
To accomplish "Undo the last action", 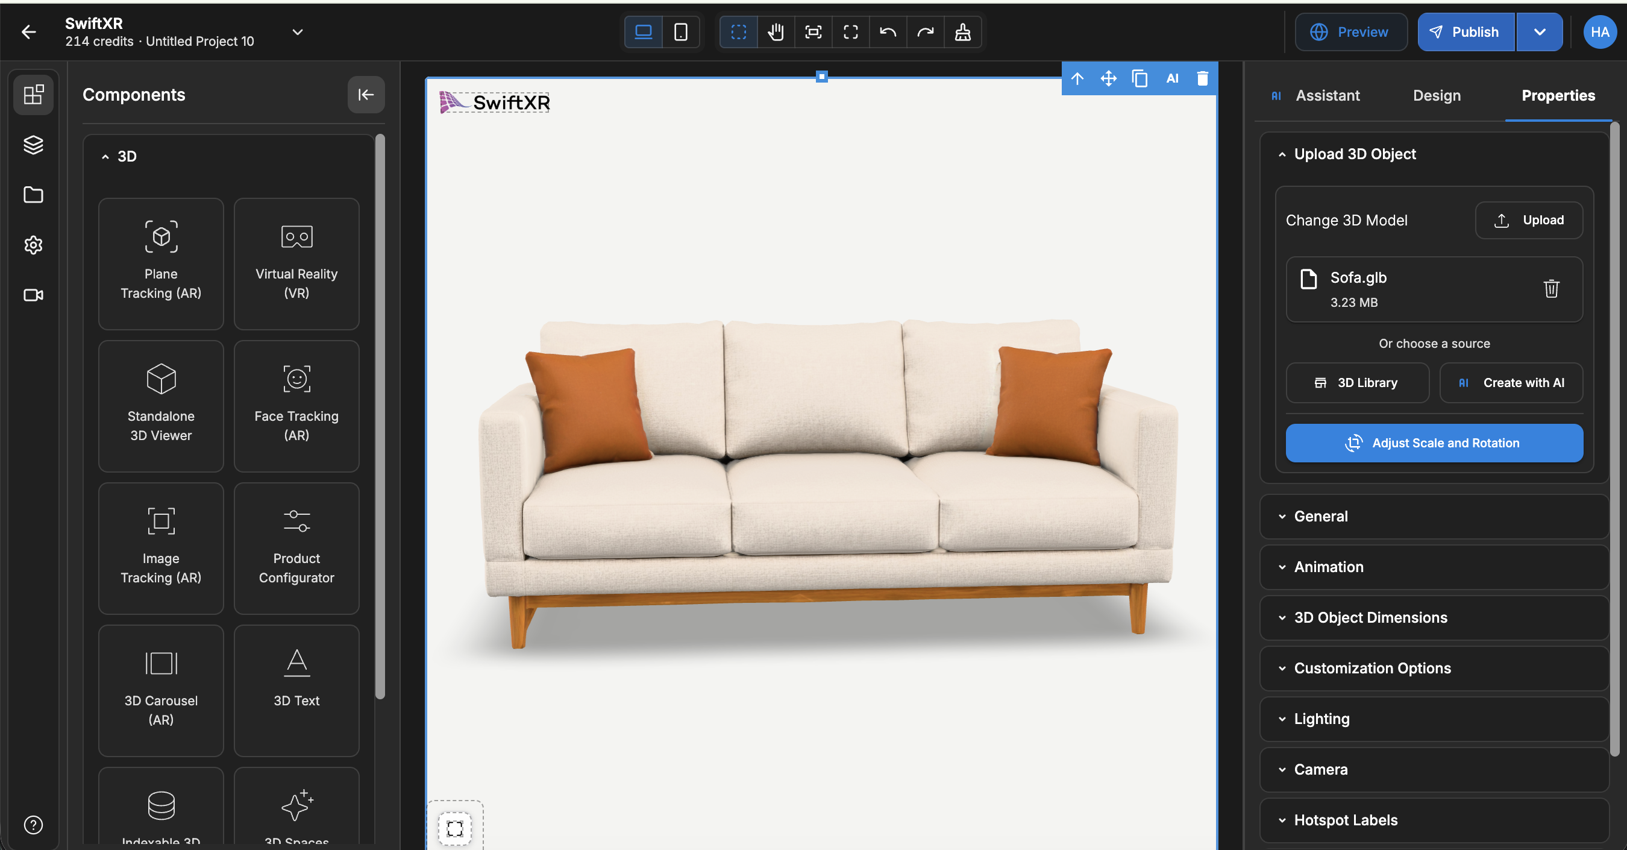I will tap(888, 31).
